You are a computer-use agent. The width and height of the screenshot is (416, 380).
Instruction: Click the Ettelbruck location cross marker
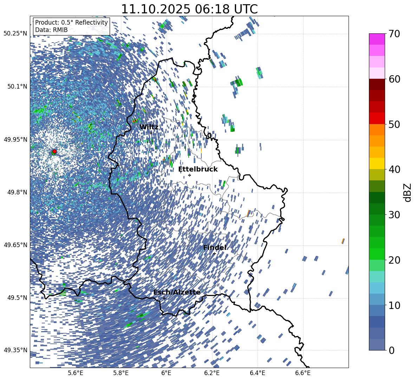(189, 175)
